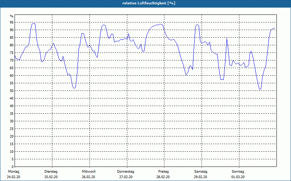
Task: Select the 95 y-axis label
Action: click(12, 22)
